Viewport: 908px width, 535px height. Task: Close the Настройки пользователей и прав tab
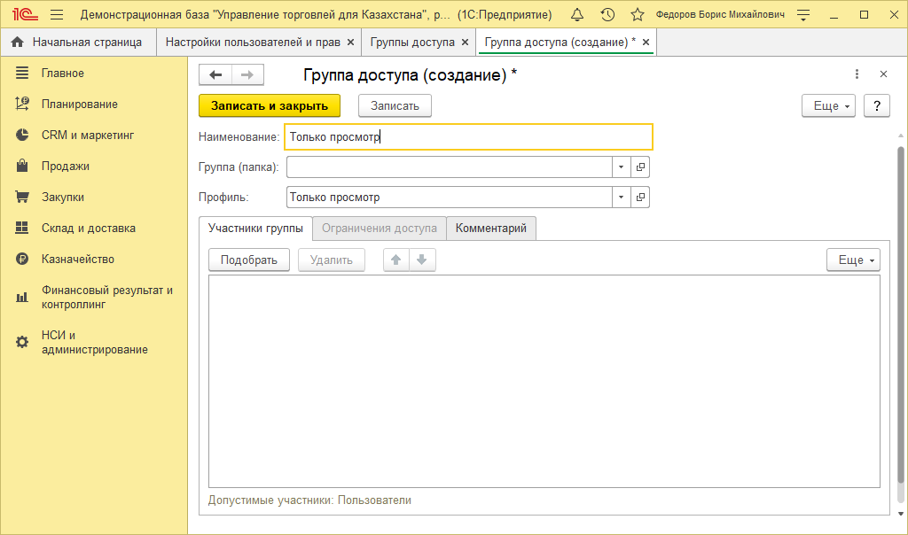click(x=350, y=43)
